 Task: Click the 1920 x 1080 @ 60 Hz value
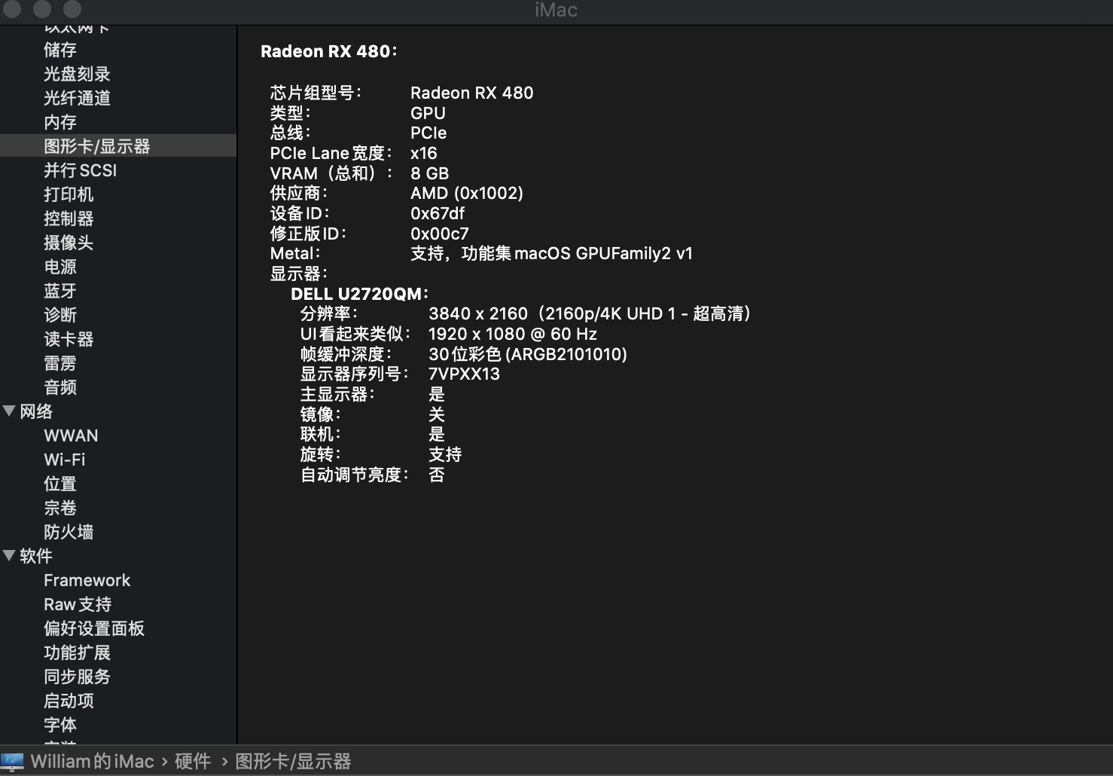513,334
